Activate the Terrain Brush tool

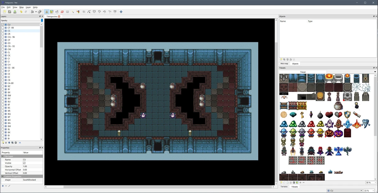click(52, 12)
